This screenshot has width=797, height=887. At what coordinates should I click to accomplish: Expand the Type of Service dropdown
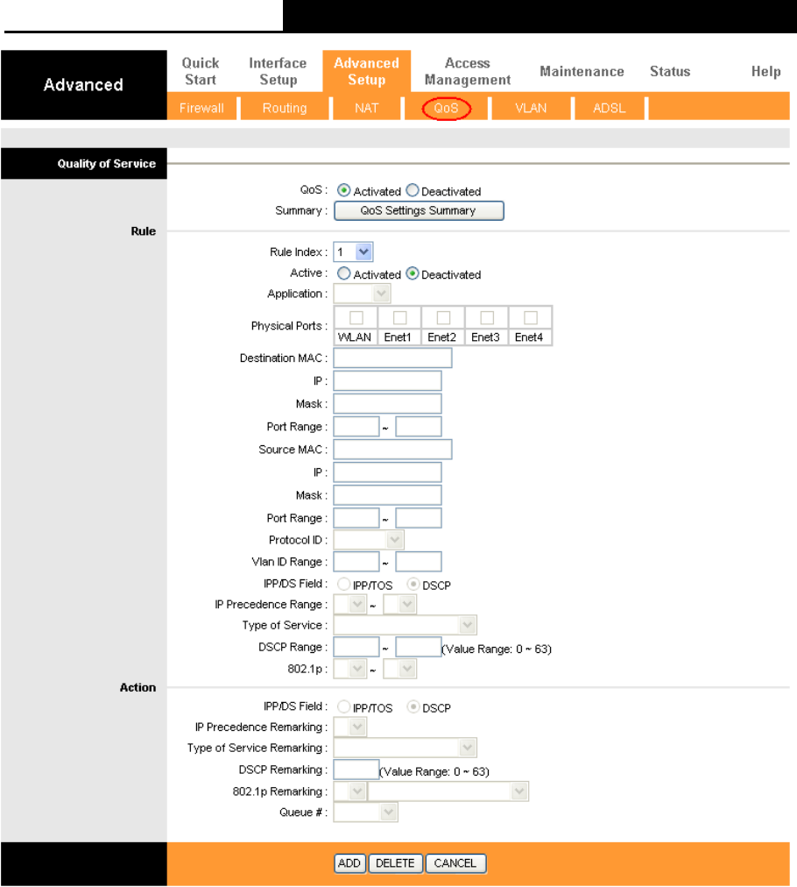coord(405,625)
